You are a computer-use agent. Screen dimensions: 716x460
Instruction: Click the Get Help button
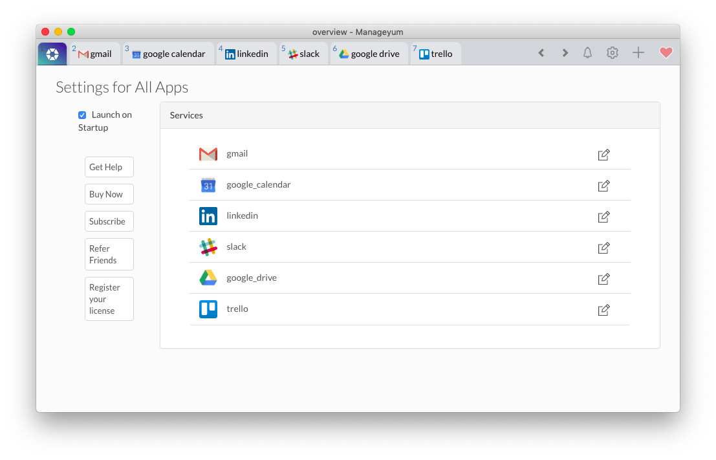[109, 167]
